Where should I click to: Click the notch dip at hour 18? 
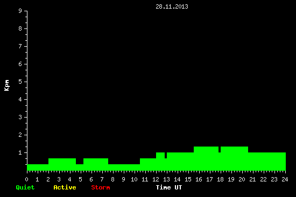220,150
